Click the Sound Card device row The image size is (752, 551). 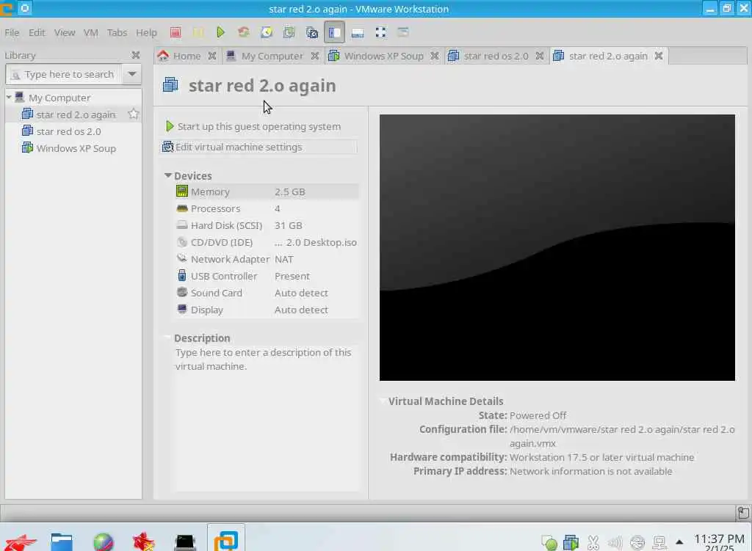coord(267,293)
